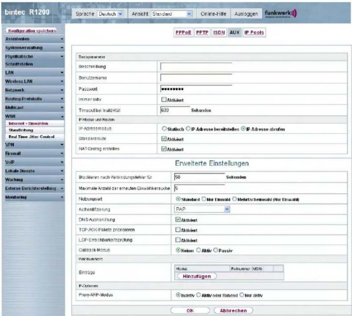This screenshot has height=316, width=352.
Task: Click Timeout bei Inaktivität field
Action: [175, 110]
